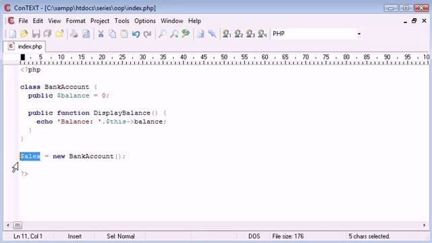Click the ConTEXT logo in title bar
The image size is (432, 243).
[x=7, y=7]
